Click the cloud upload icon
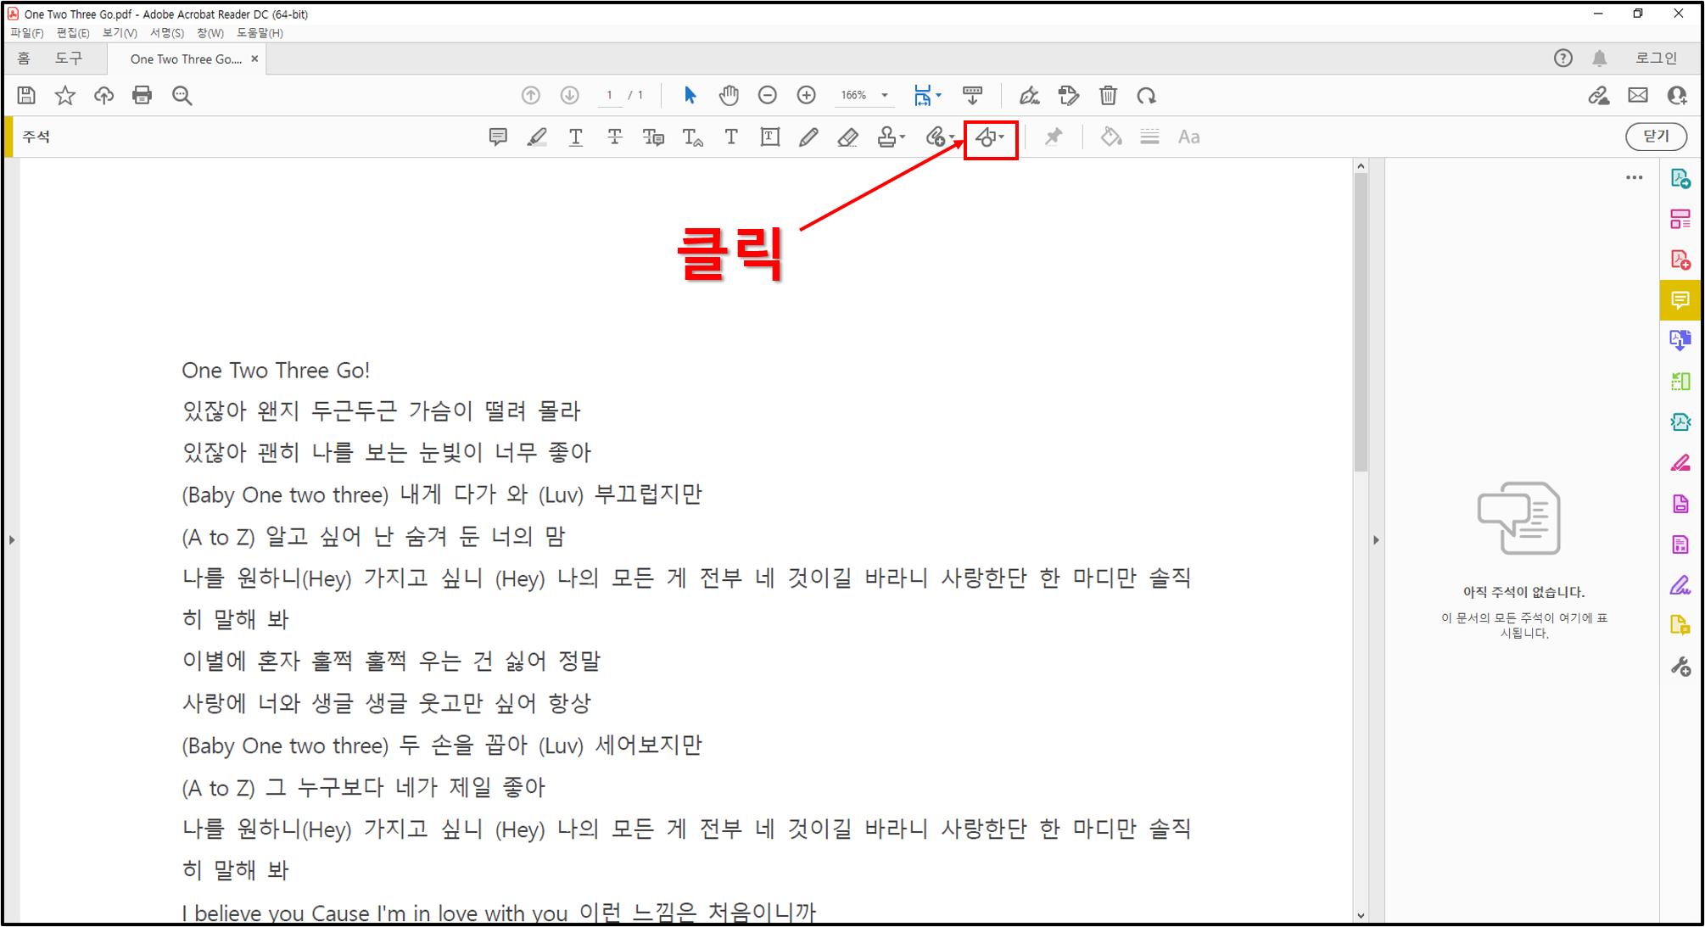1705x927 pixels. [103, 96]
